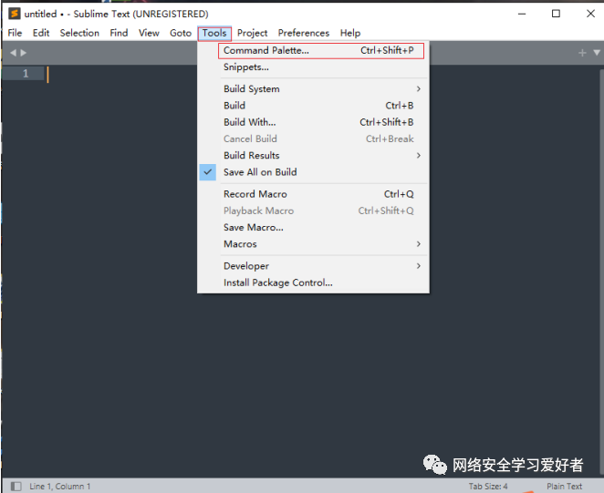Screen dimensions: 604x493
Task: Open the Help menu
Action: coord(349,33)
